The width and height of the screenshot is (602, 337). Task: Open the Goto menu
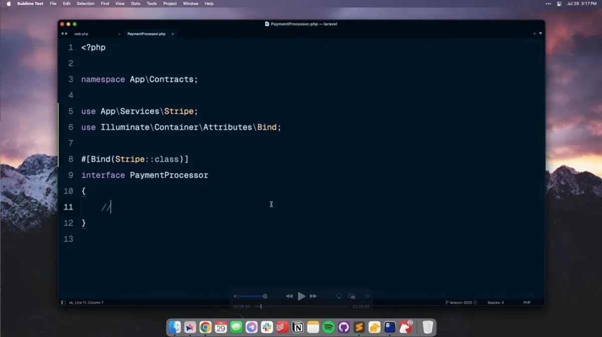click(135, 4)
